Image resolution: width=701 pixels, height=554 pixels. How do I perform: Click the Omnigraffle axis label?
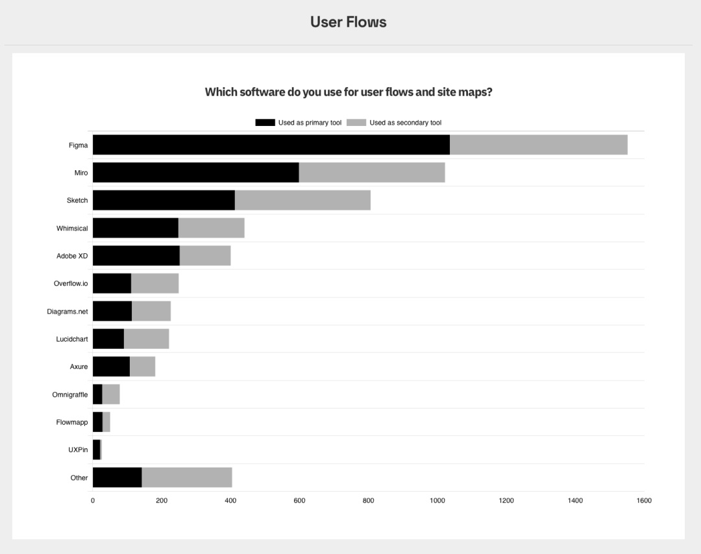pyautogui.click(x=70, y=395)
